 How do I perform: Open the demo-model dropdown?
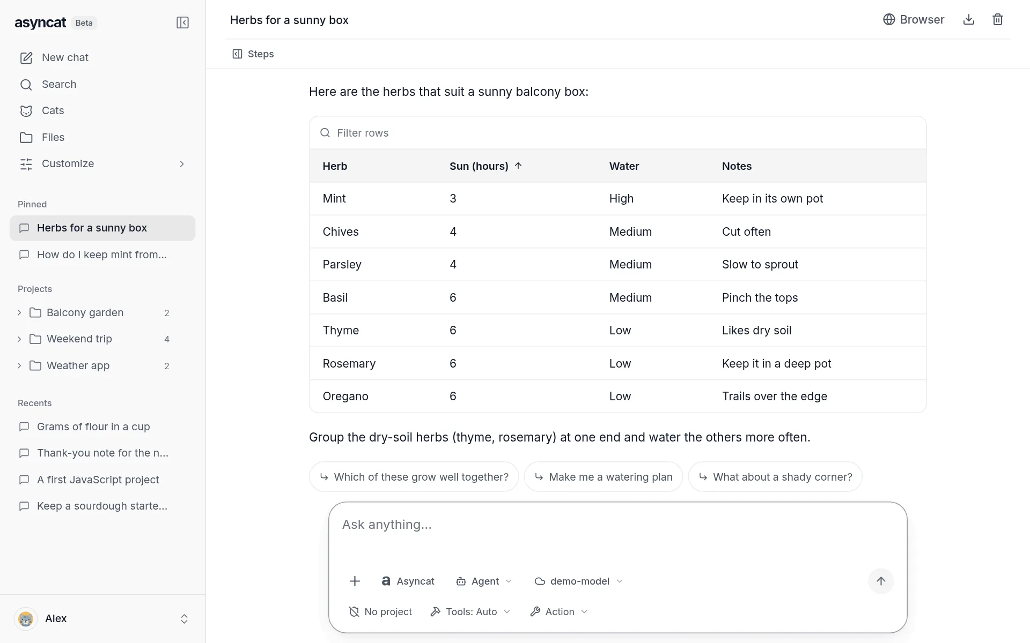point(578,581)
